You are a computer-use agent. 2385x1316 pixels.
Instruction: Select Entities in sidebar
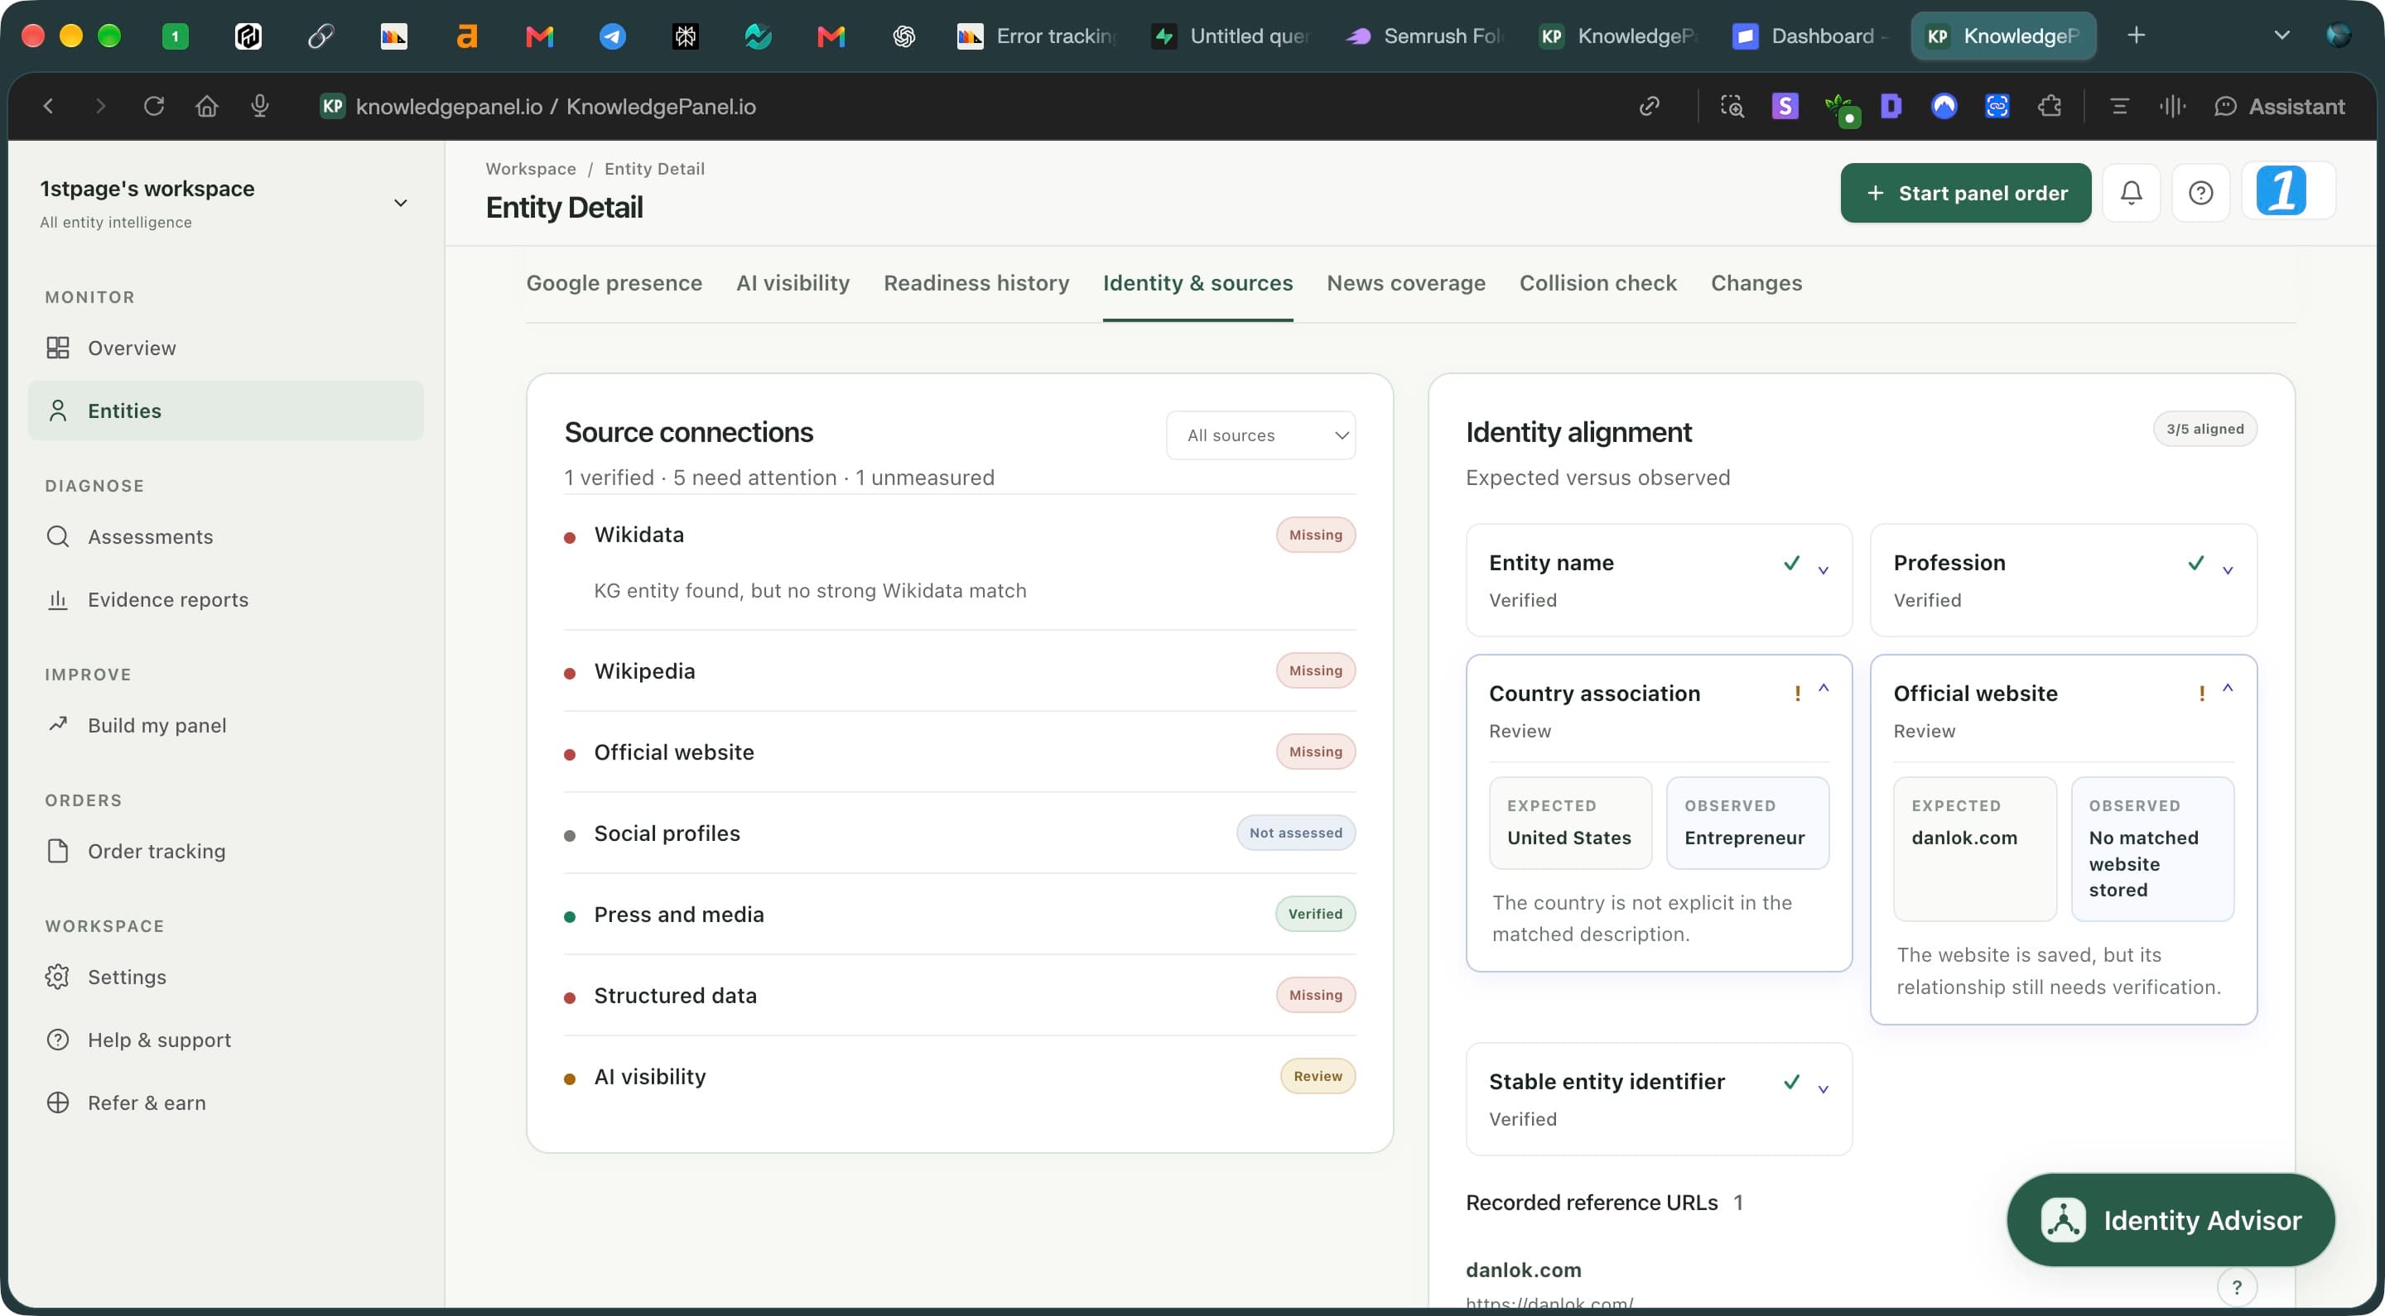click(226, 411)
